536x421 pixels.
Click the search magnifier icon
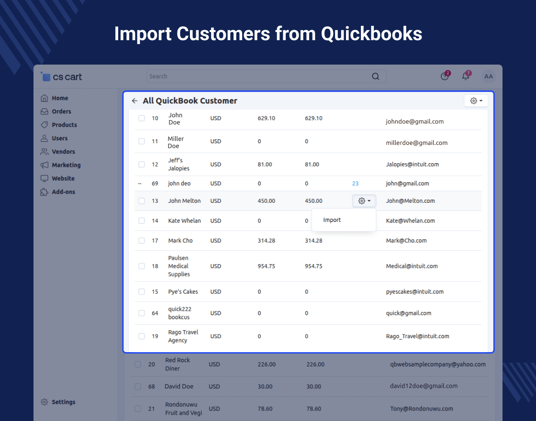(375, 76)
